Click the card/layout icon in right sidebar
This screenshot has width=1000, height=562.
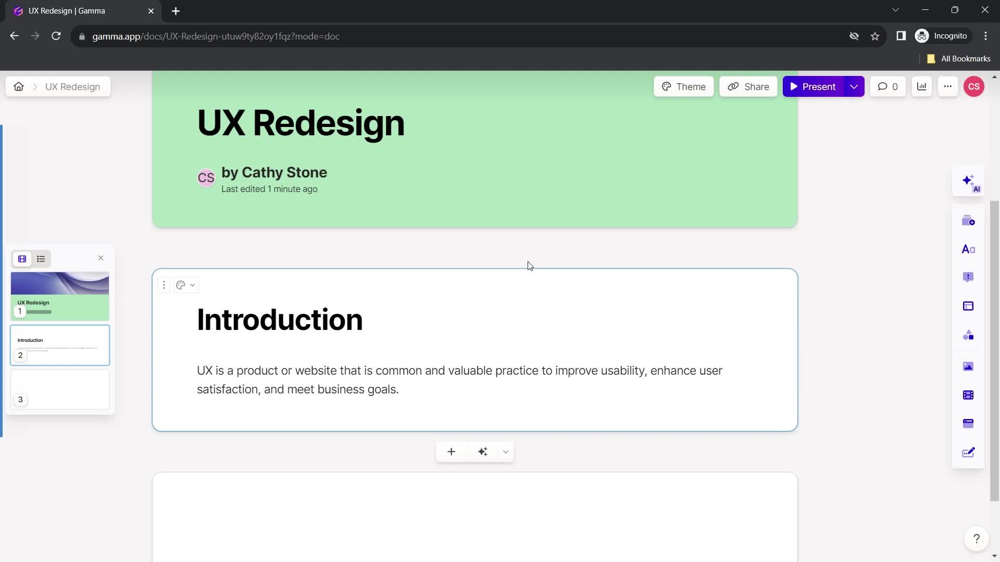tap(972, 306)
